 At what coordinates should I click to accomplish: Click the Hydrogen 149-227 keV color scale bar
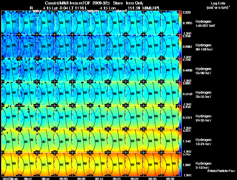180,22
